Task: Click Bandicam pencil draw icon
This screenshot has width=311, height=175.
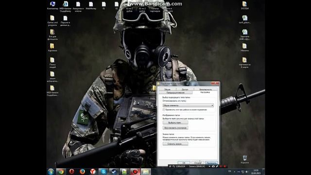Action: [217, 166]
